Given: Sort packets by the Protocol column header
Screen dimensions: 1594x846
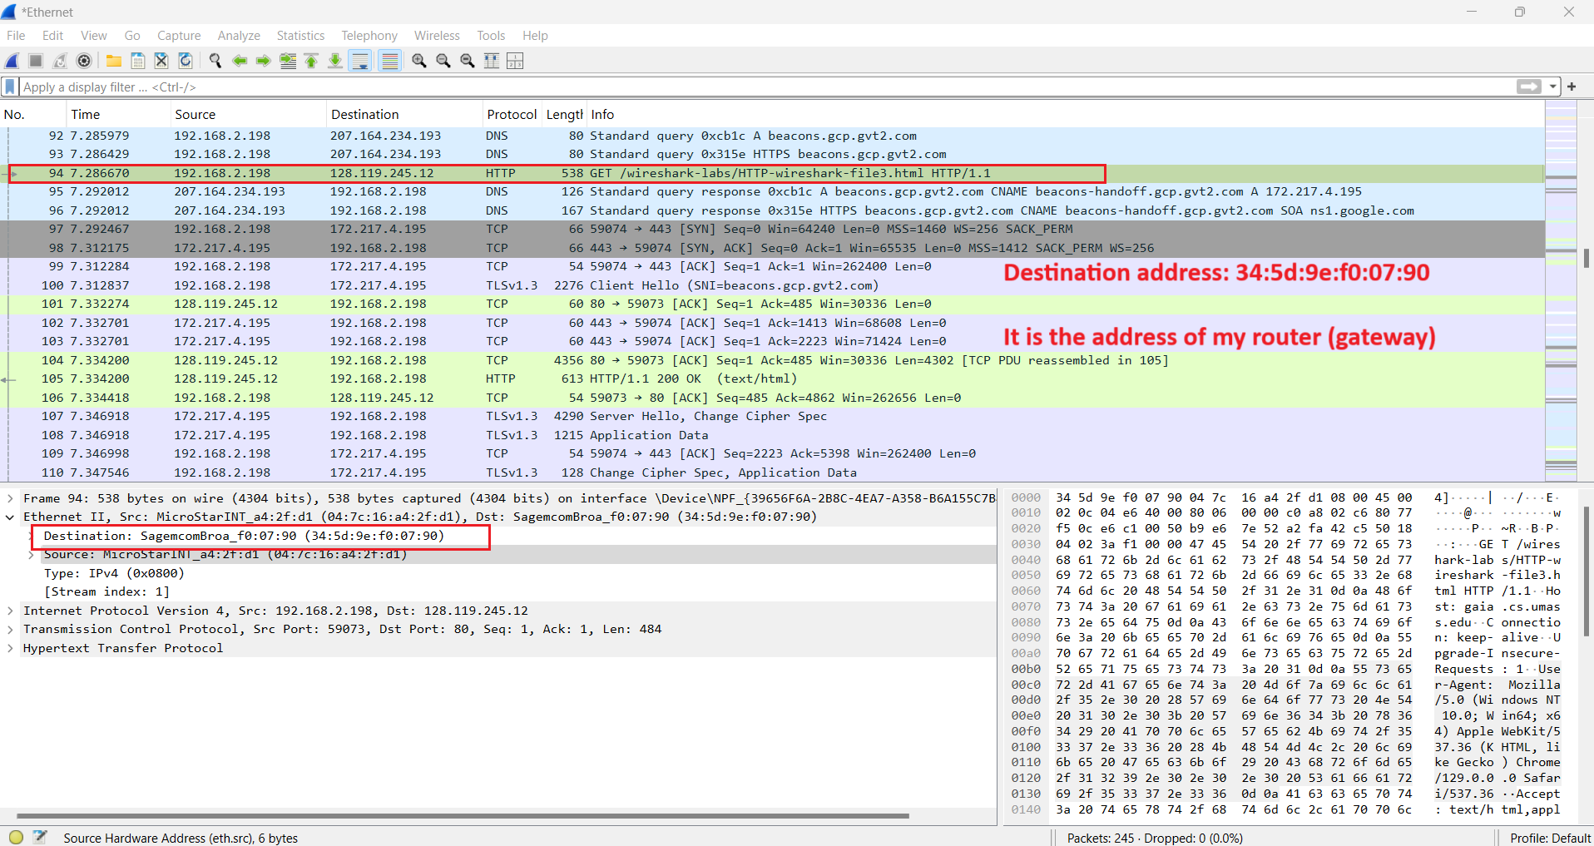Looking at the screenshot, I should click(x=512, y=115).
